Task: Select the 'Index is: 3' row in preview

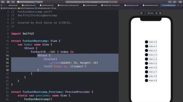Action: (151, 55)
